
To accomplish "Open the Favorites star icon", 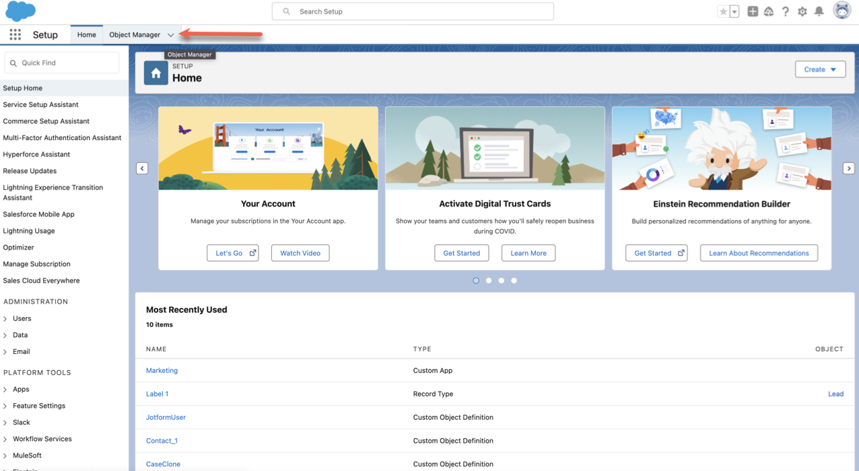I will click(x=723, y=11).
